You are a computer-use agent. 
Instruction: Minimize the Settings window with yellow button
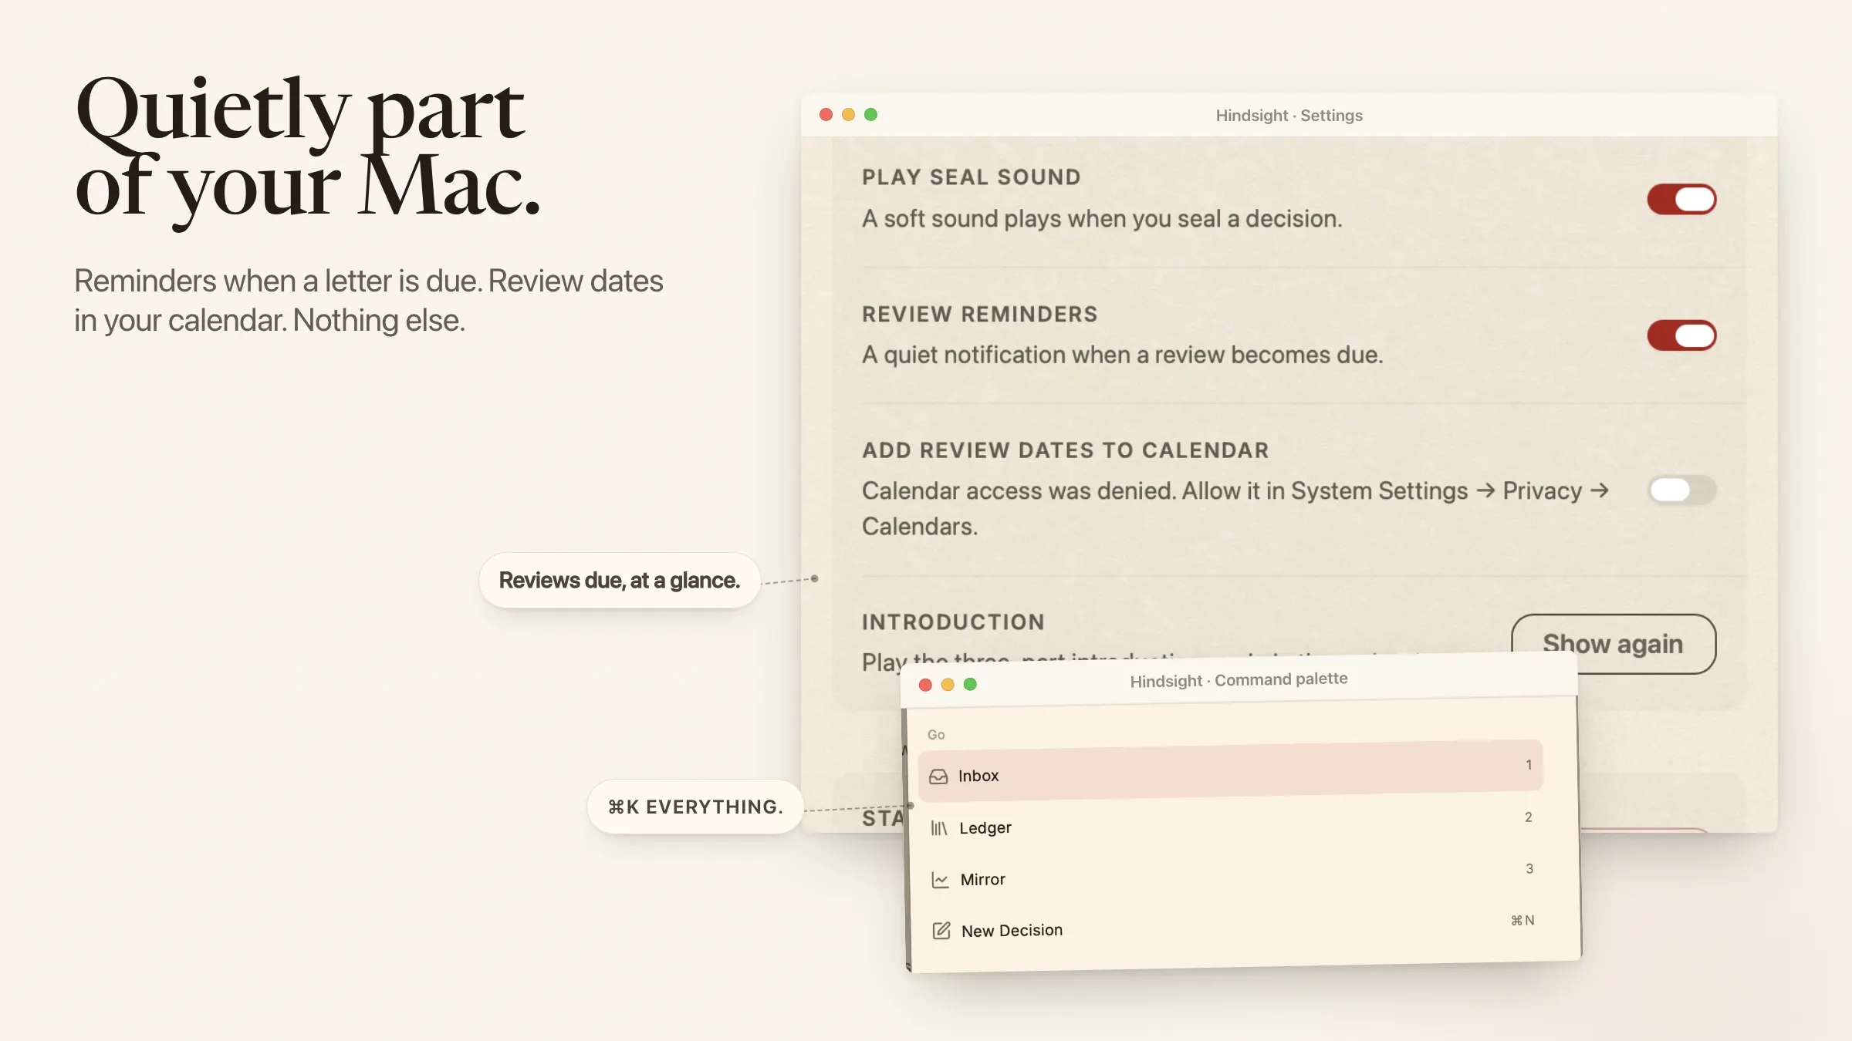click(848, 114)
